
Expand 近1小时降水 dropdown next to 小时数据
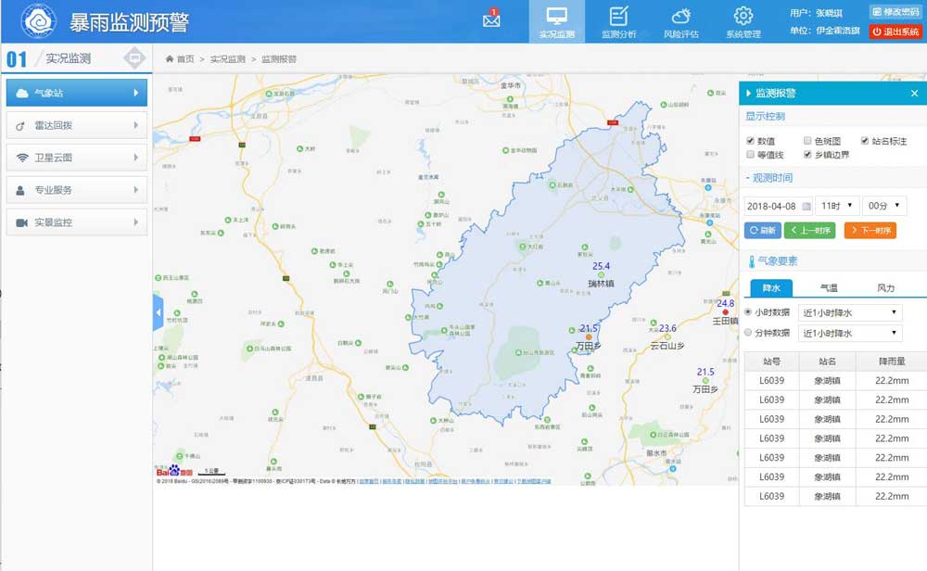pos(850,313)
